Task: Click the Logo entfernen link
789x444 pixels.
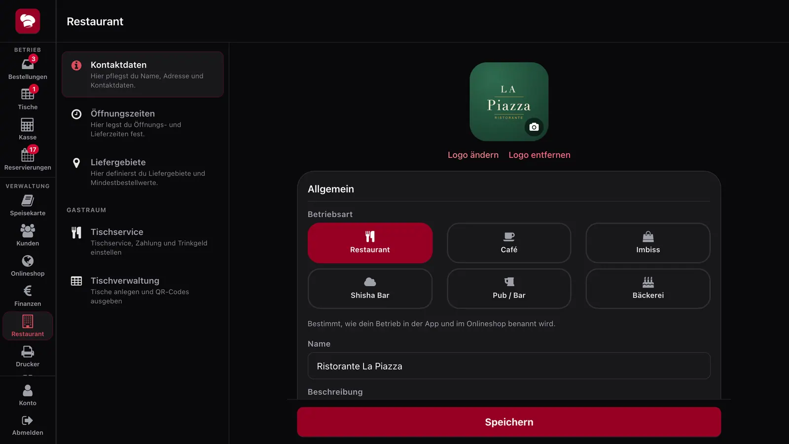Action: click(x=539, y=155)
